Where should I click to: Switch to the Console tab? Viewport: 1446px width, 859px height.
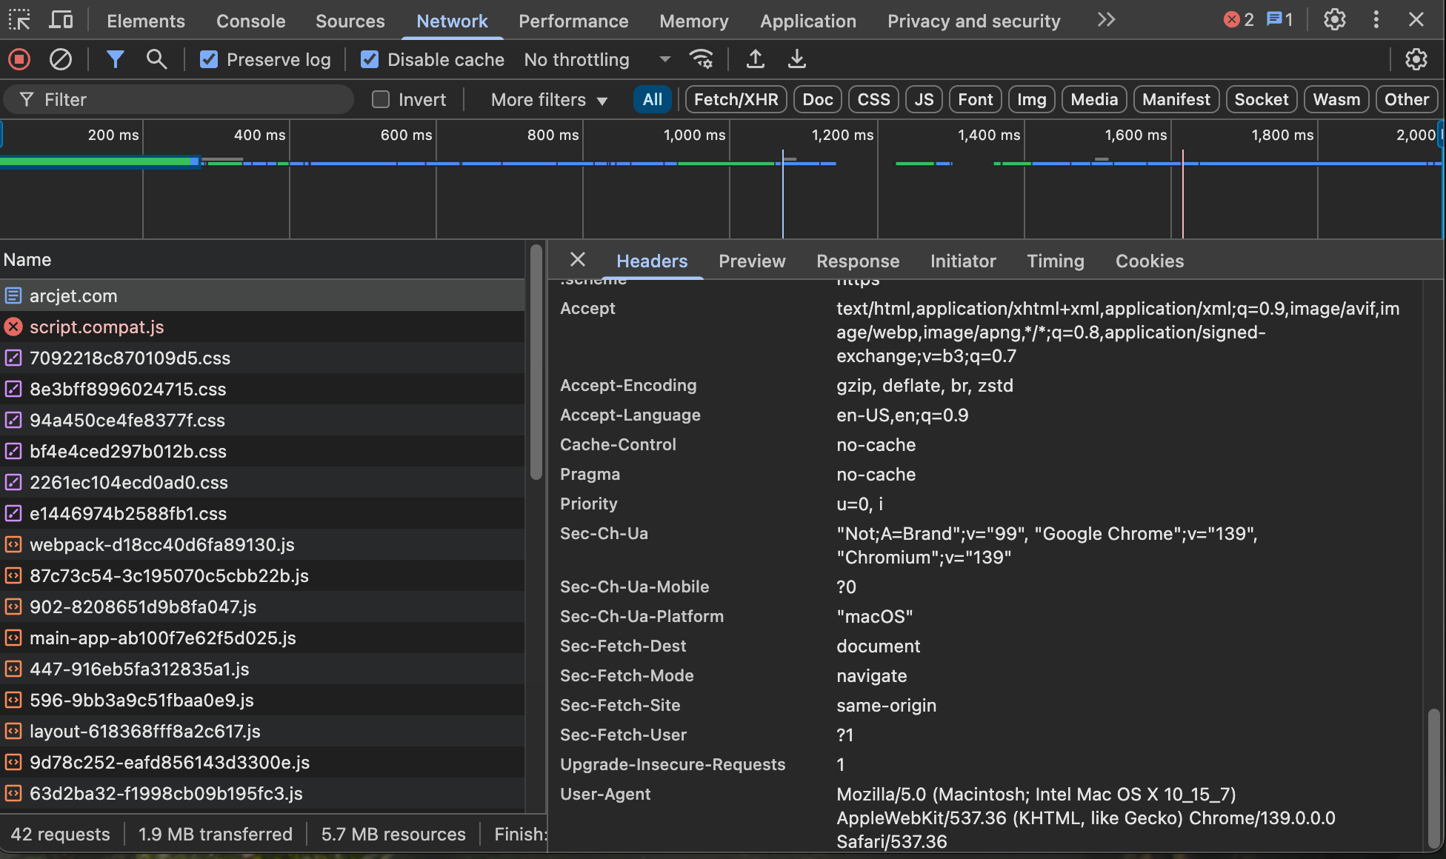250,21
